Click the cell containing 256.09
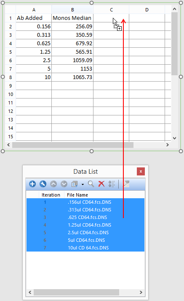 (x=72, y=27)
